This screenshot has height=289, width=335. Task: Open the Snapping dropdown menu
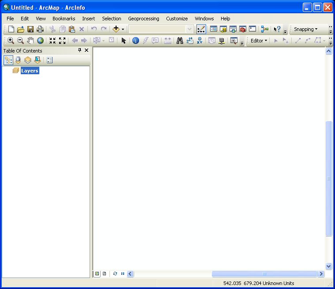pos(305,29)
